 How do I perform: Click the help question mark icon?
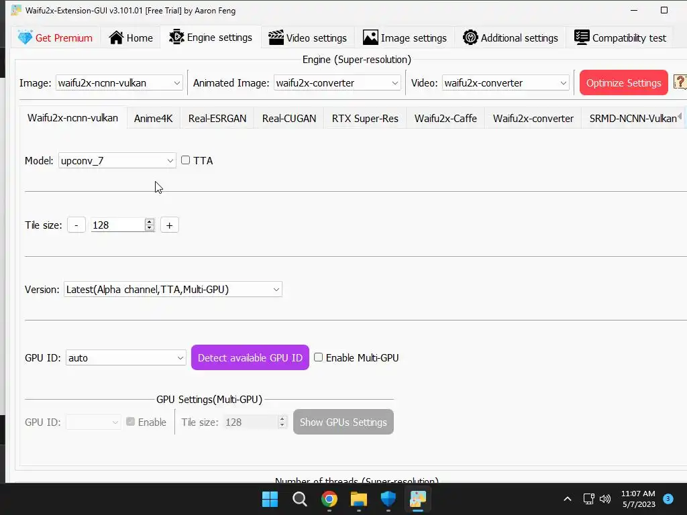click(680, 82)
